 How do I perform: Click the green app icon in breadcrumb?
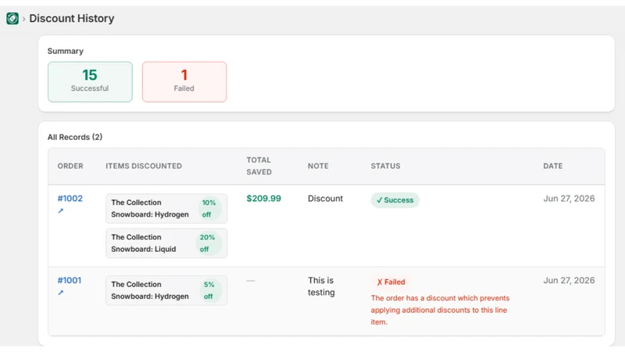point(12,18)
